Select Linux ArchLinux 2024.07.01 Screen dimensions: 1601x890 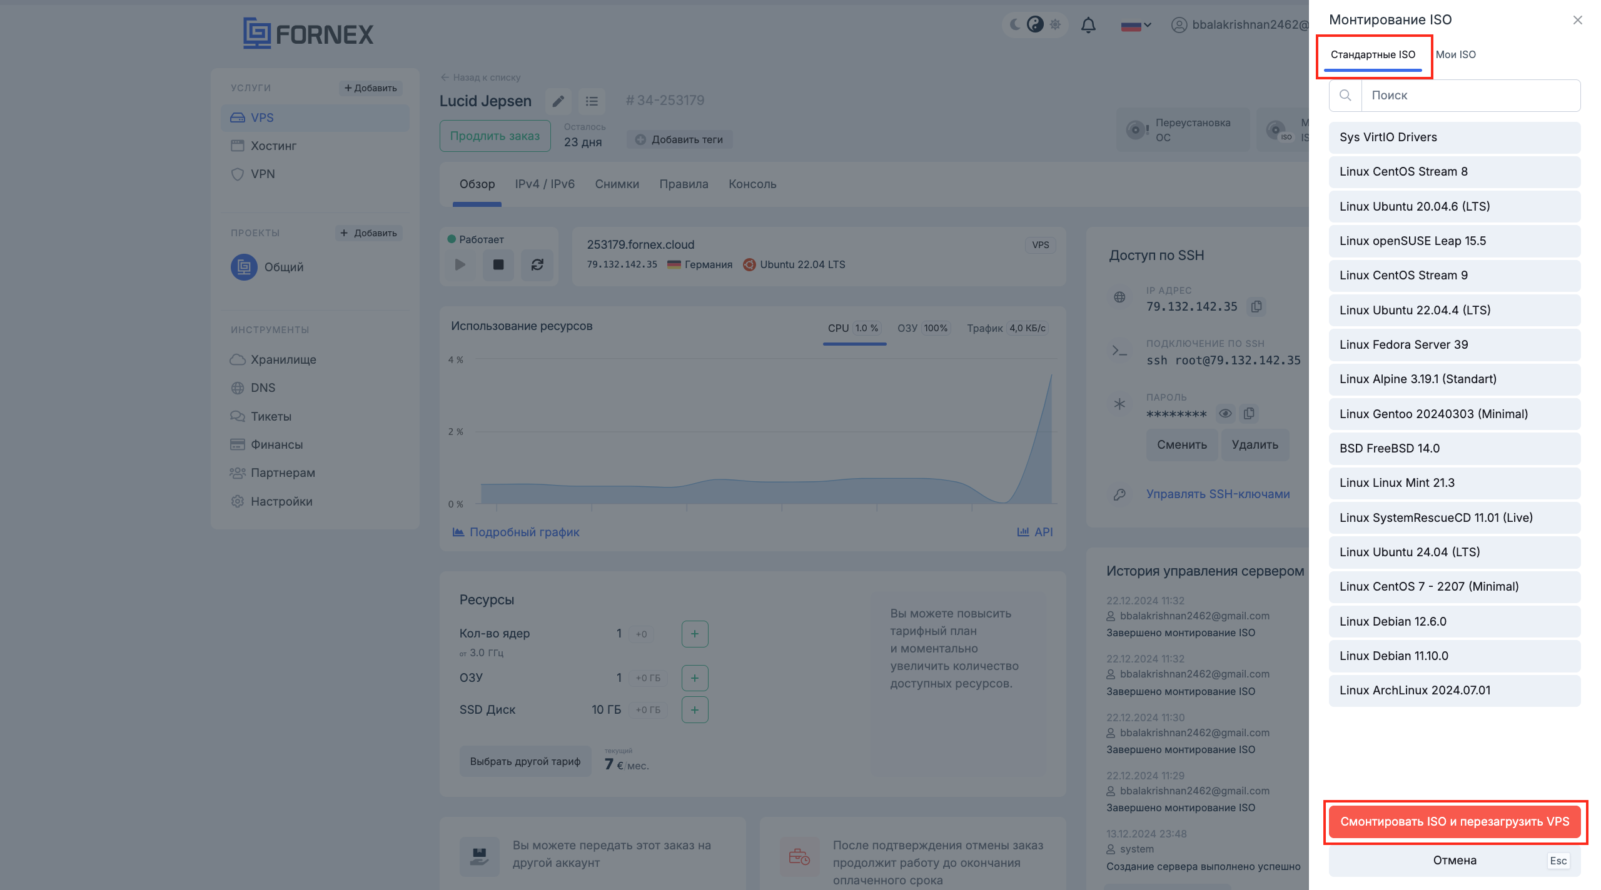(x=1454, y=690)
